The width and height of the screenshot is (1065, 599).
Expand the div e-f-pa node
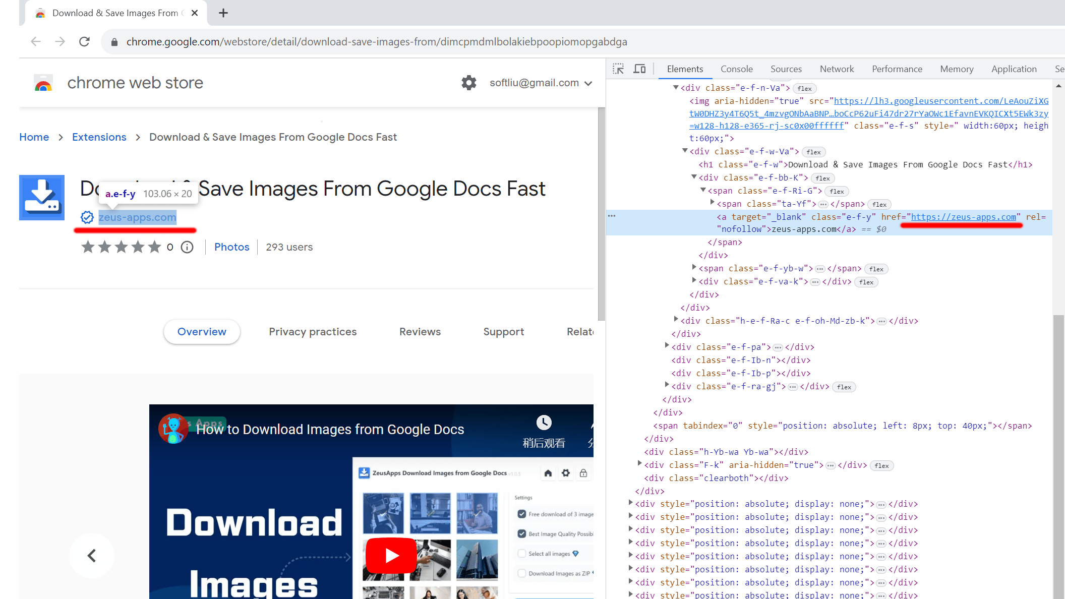click(667, 345)
